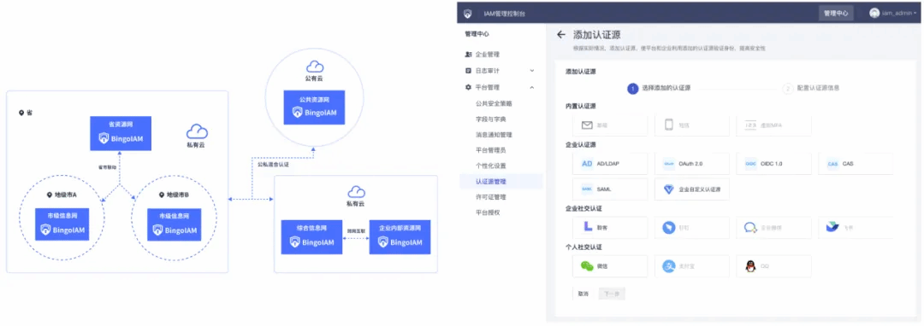Open 个性化设置 in the sidebar
The width and height of the screenshot is (924, 326).
point(490,166)
